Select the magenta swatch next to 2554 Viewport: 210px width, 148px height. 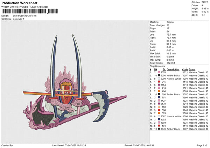coord(159,85)
